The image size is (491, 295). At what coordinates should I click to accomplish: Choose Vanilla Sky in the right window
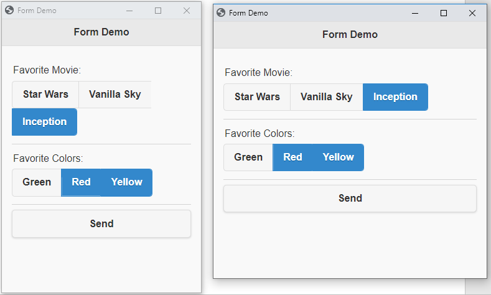click(327, 97)
